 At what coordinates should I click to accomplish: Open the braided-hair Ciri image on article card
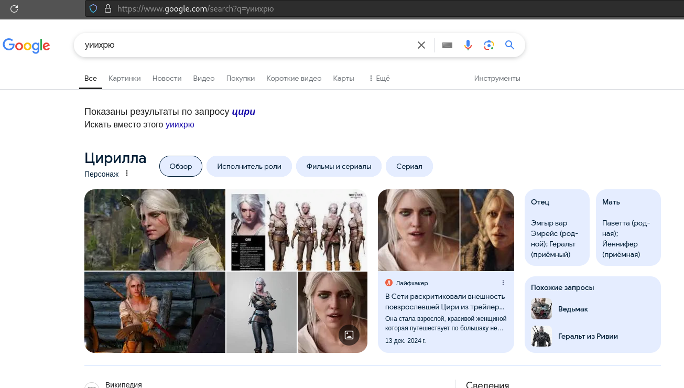[x=487, y=230]
